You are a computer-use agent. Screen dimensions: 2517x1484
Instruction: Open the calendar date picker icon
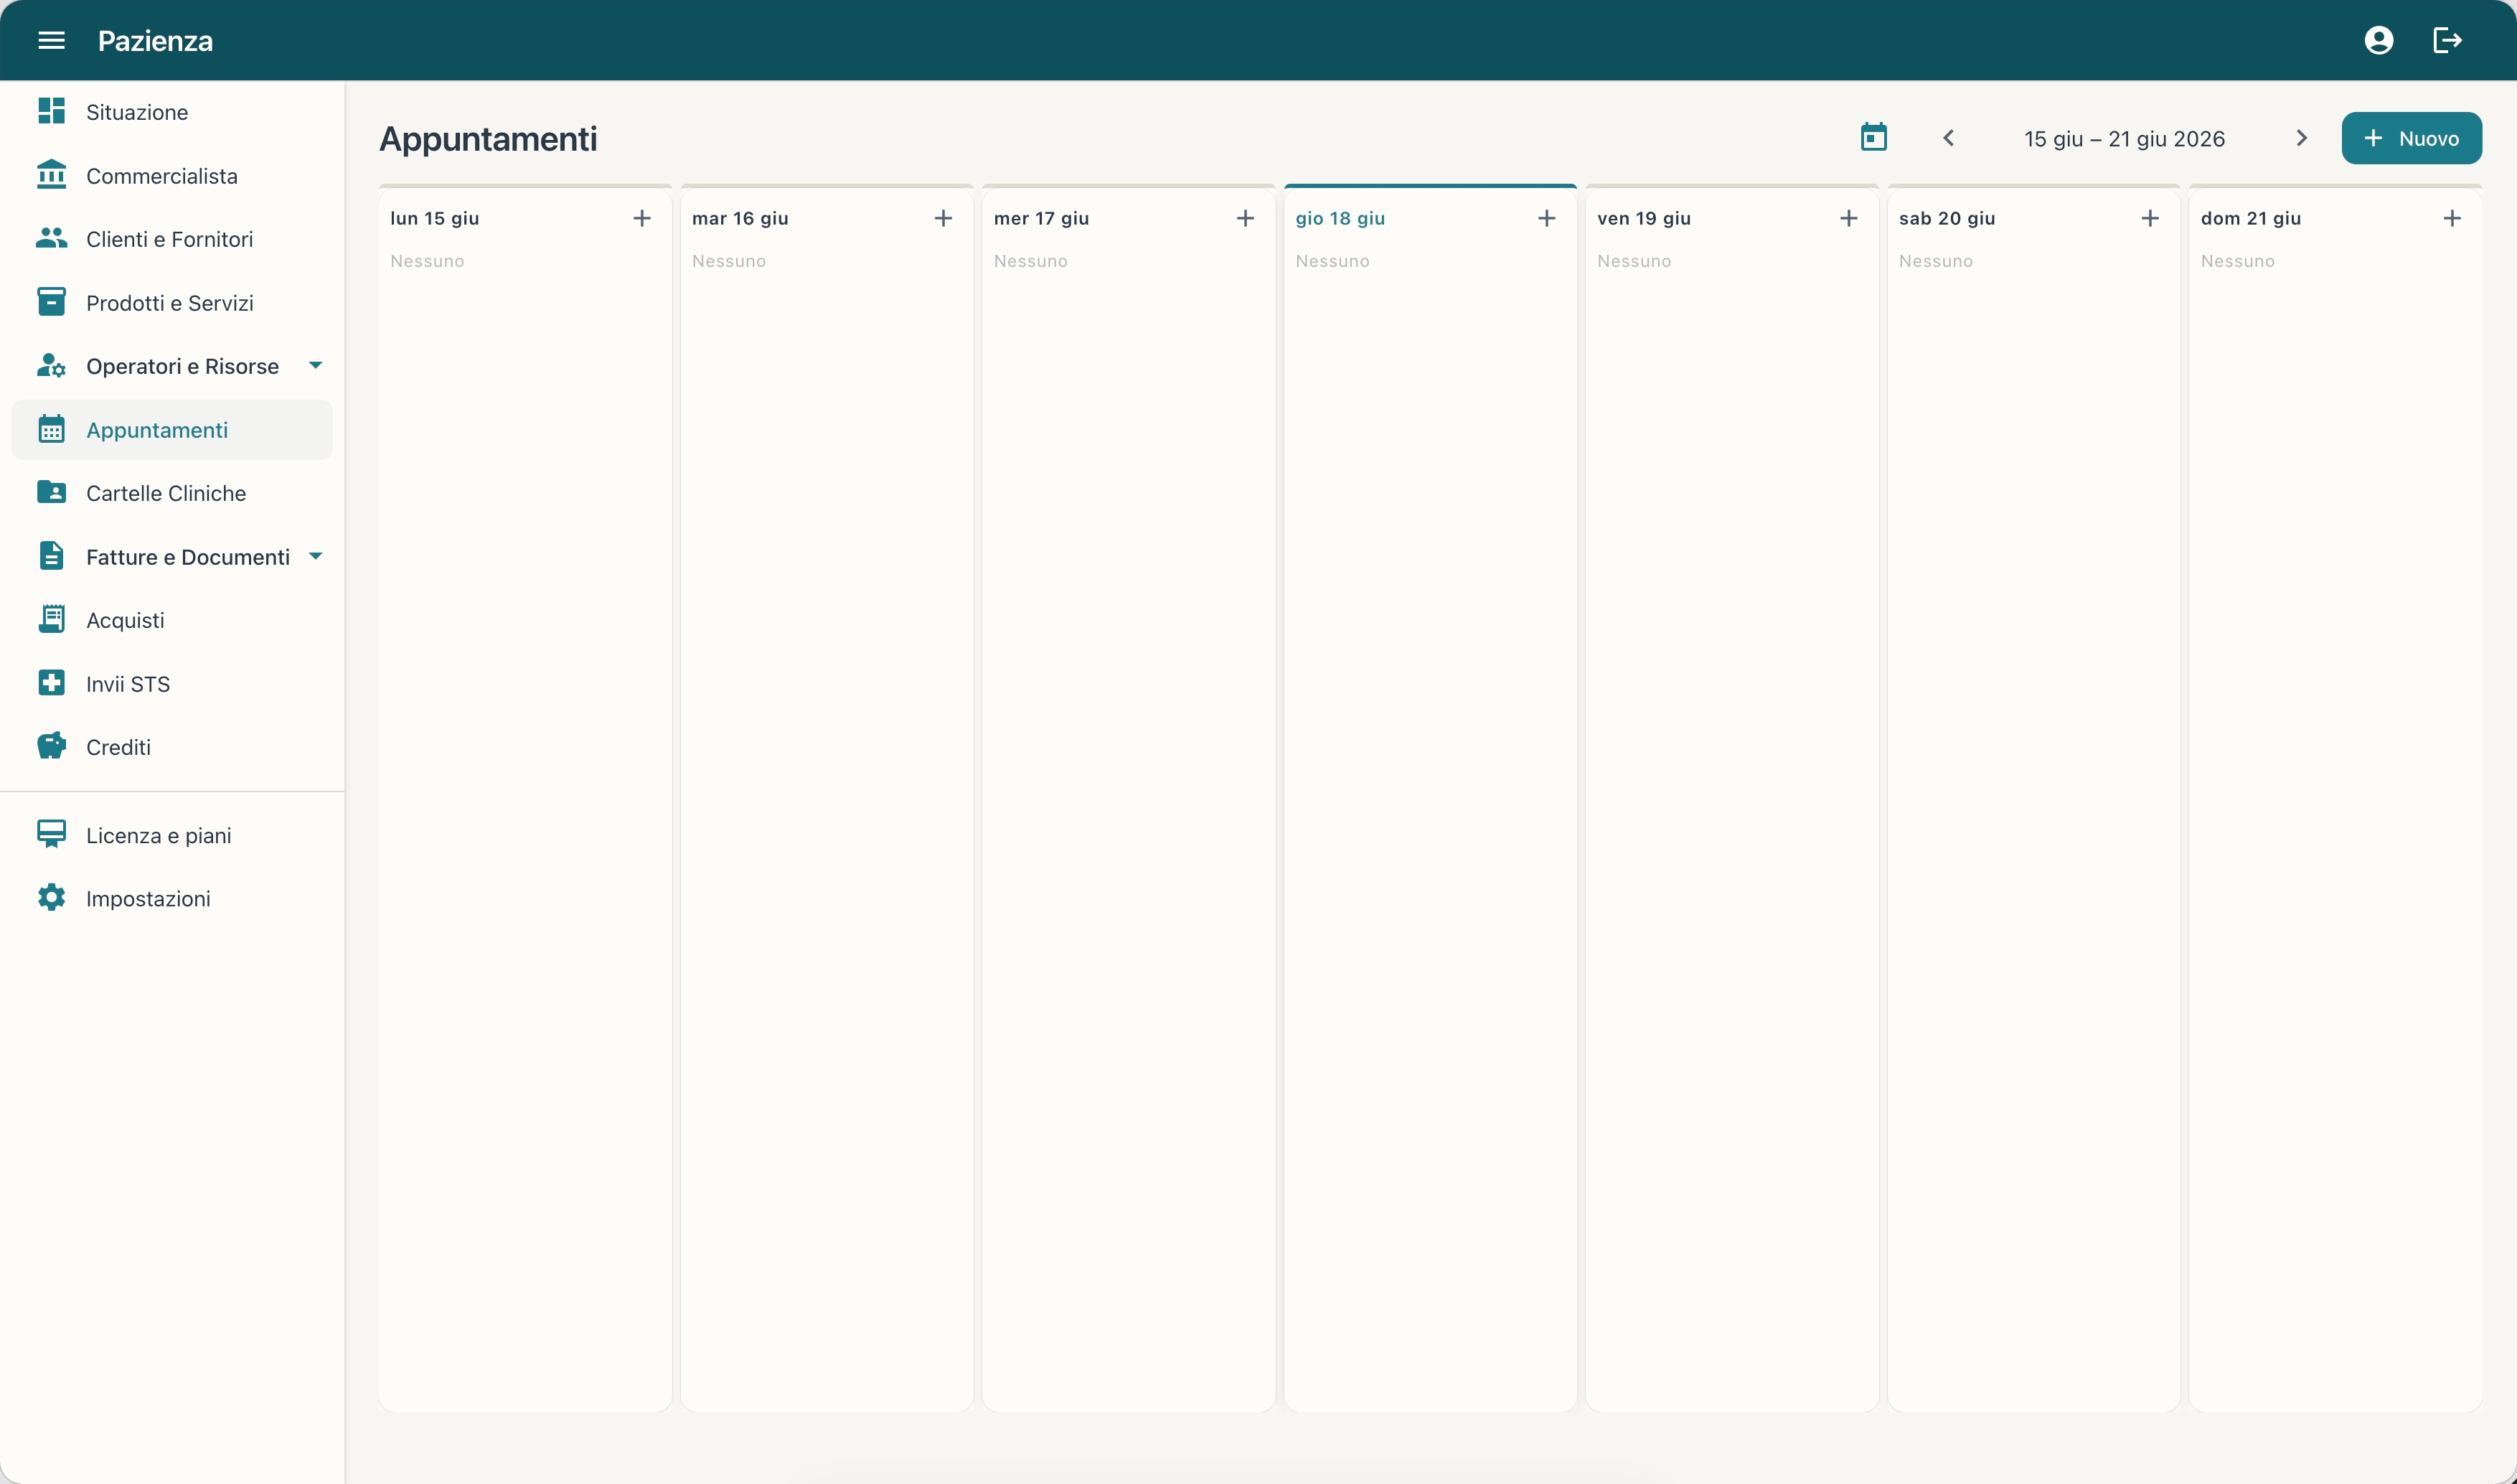[1873, 137]
